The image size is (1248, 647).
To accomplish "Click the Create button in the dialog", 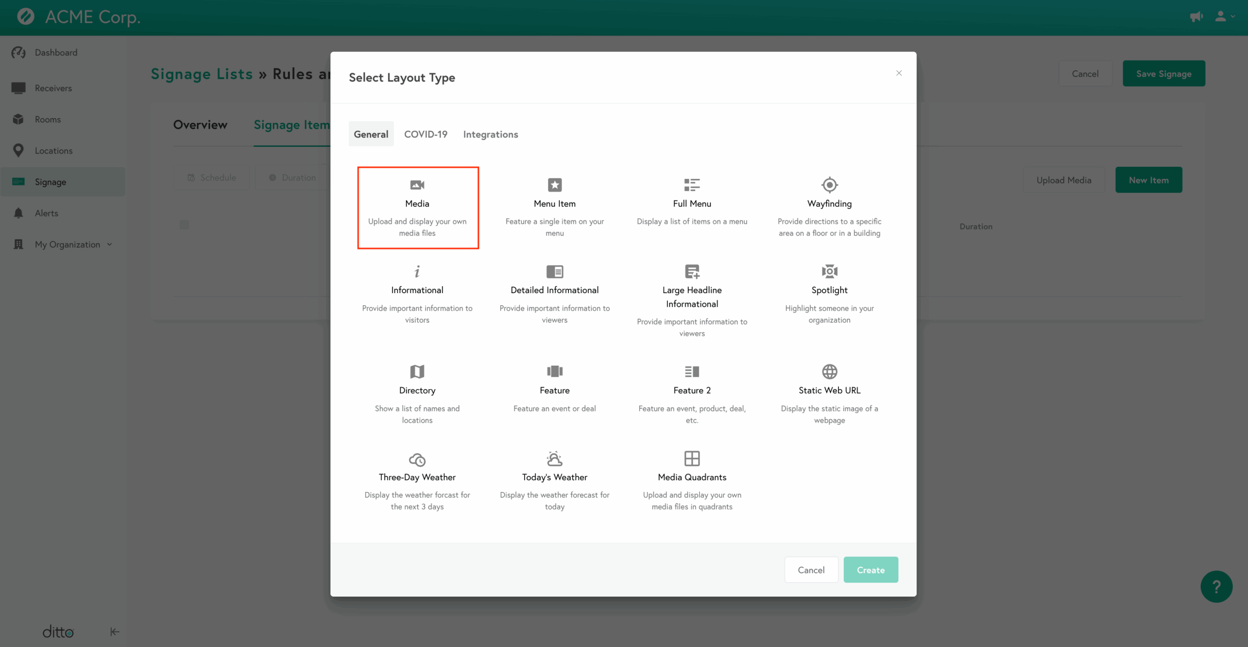I will click(871, 569).
